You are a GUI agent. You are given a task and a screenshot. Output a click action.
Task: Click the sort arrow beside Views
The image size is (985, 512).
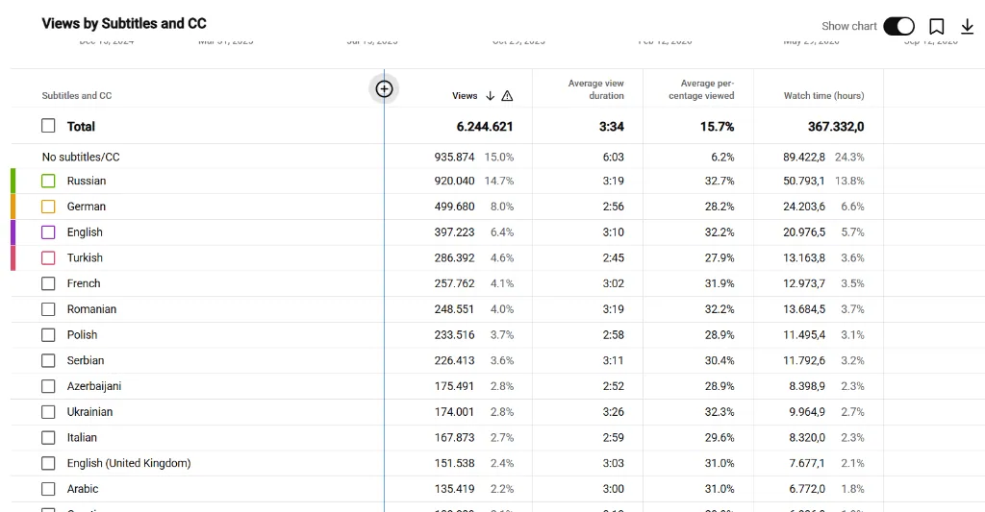pyautogui.click(x=490, y=96)
